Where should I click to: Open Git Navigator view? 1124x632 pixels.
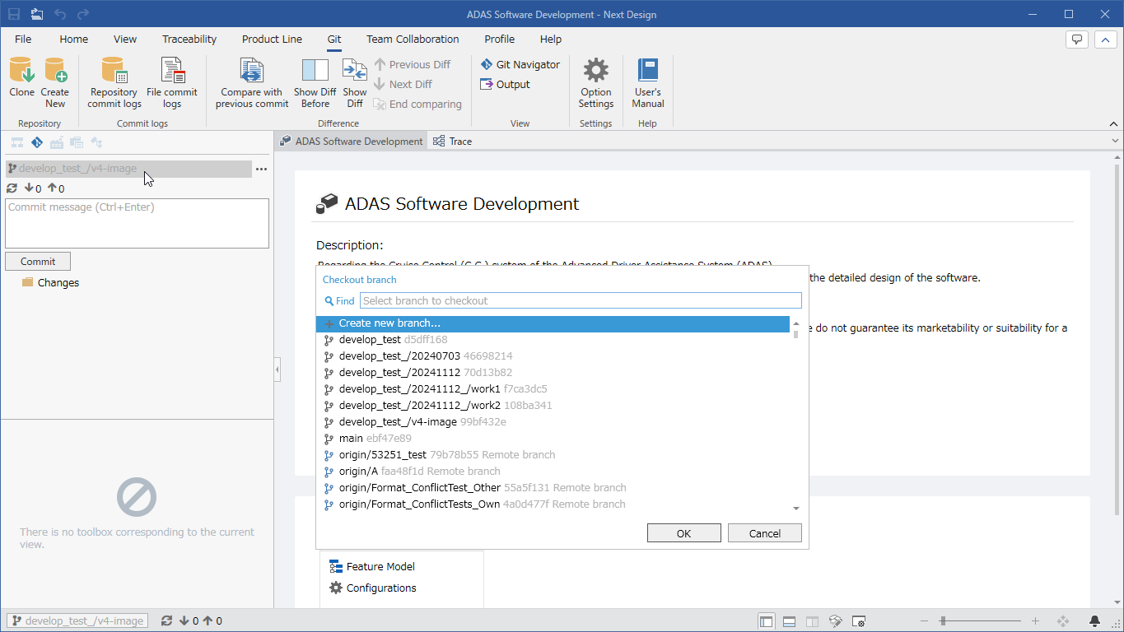click(x=520, y=64)
